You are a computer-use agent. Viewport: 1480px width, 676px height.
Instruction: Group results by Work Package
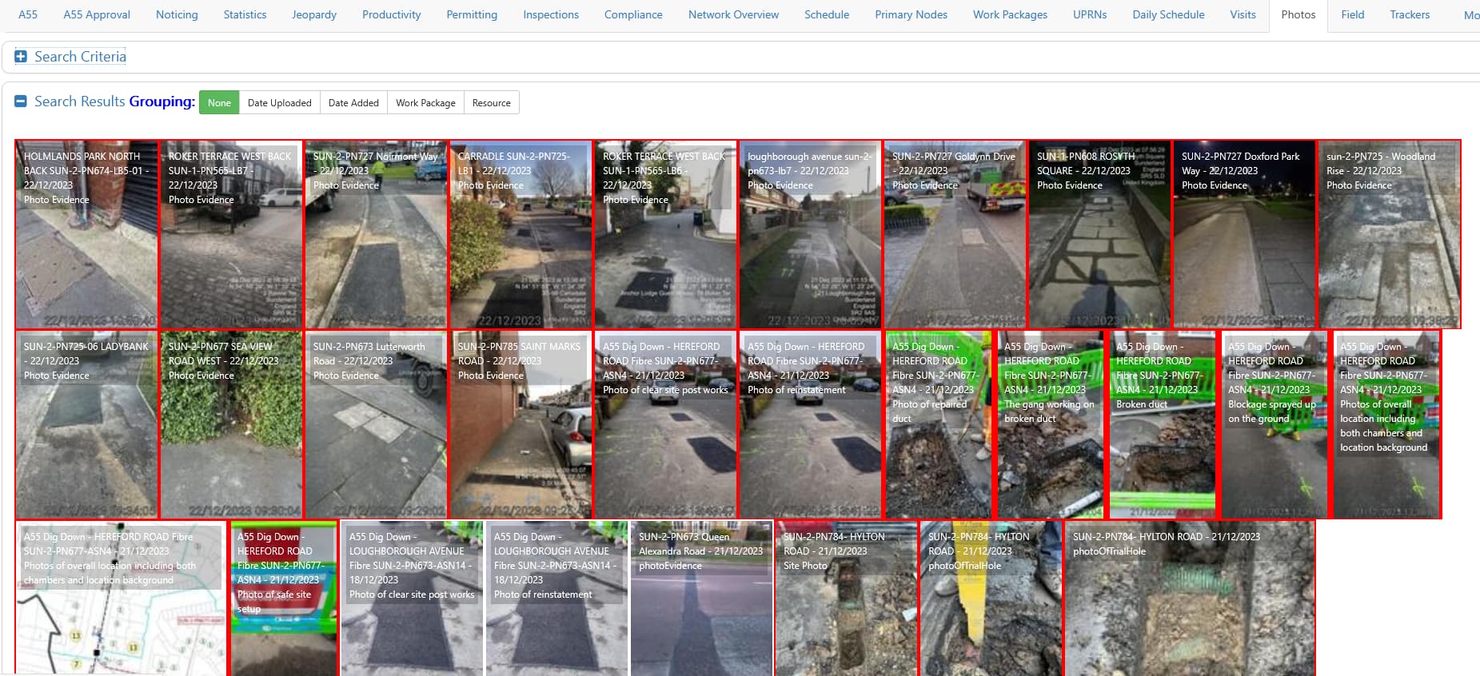[425, 102]
